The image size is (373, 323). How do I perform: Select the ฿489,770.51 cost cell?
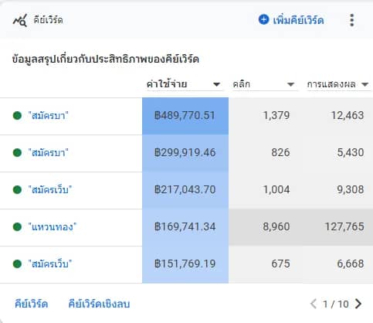point(185,116)
